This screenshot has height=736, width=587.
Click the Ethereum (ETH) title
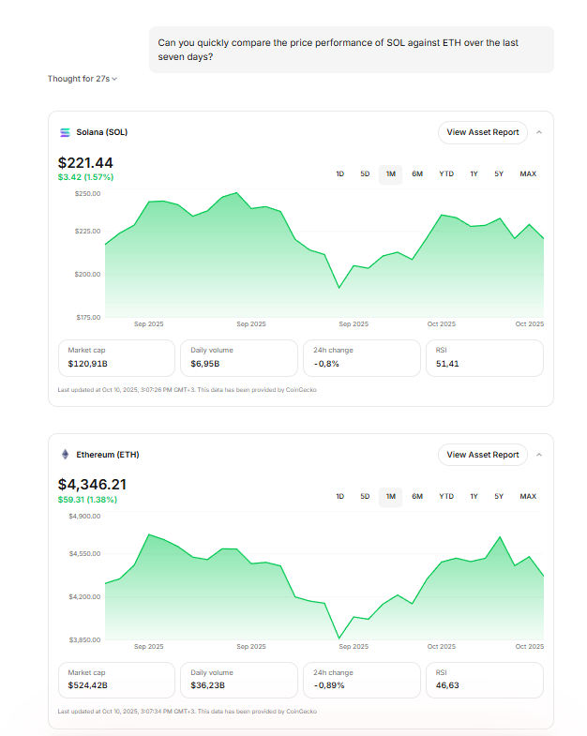(x=108, y=455)
